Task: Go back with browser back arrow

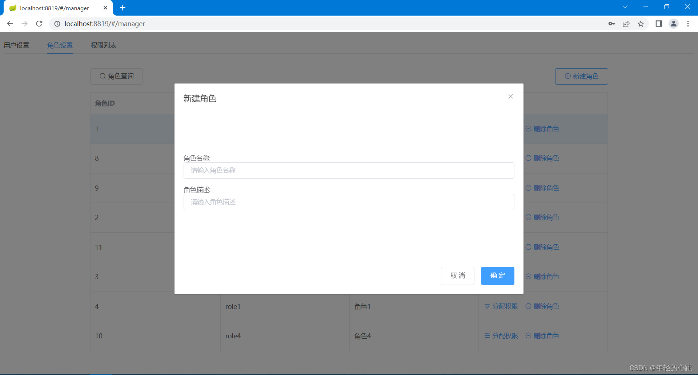Action: 10,24
